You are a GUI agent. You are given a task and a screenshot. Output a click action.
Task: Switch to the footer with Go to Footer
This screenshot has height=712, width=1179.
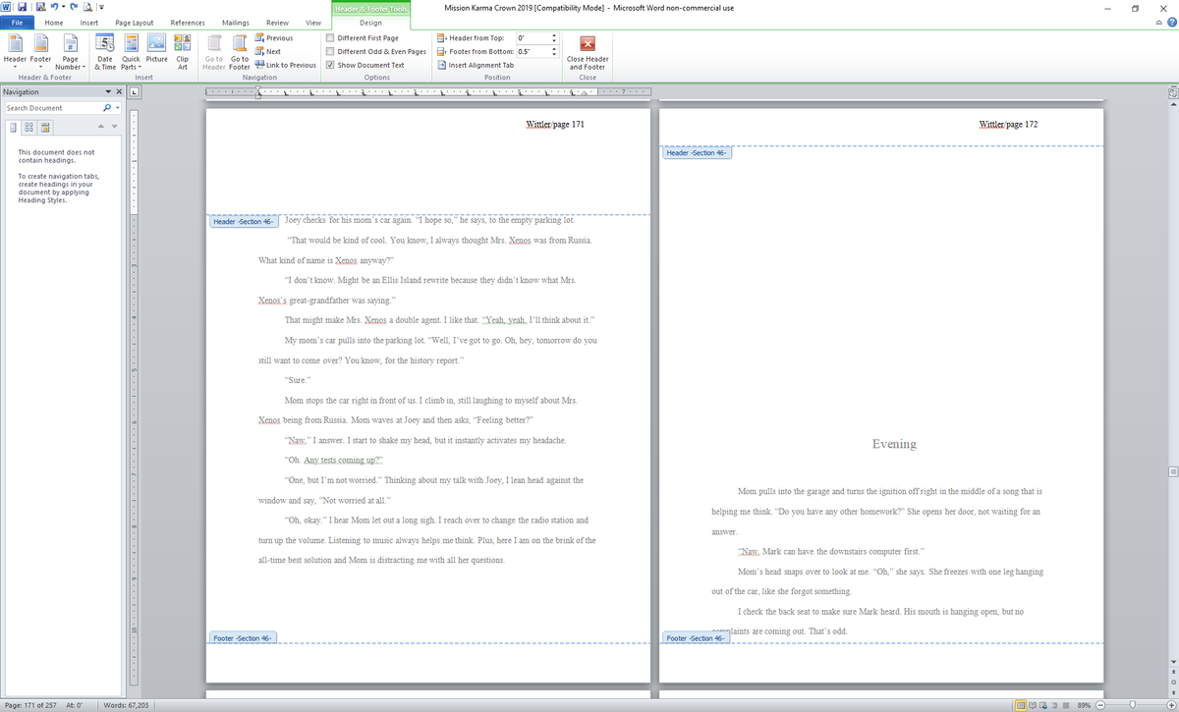click(239, 51)
